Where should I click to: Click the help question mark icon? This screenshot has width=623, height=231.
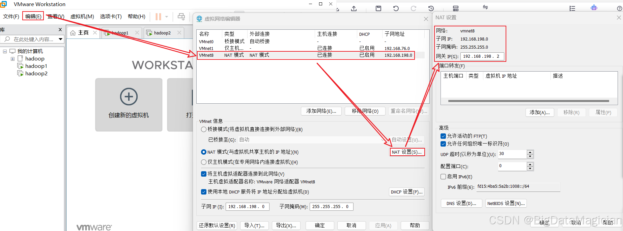[619, 8]
